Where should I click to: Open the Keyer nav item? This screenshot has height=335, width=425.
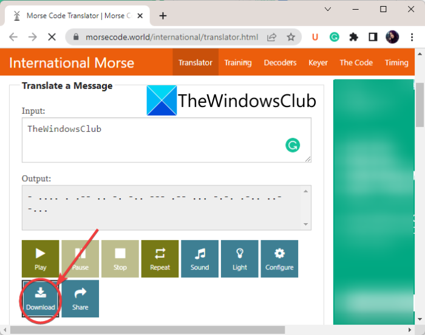pos(318,62)
